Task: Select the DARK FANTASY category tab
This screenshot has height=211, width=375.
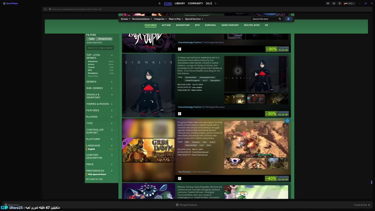Action: click(x=230, y=25)
